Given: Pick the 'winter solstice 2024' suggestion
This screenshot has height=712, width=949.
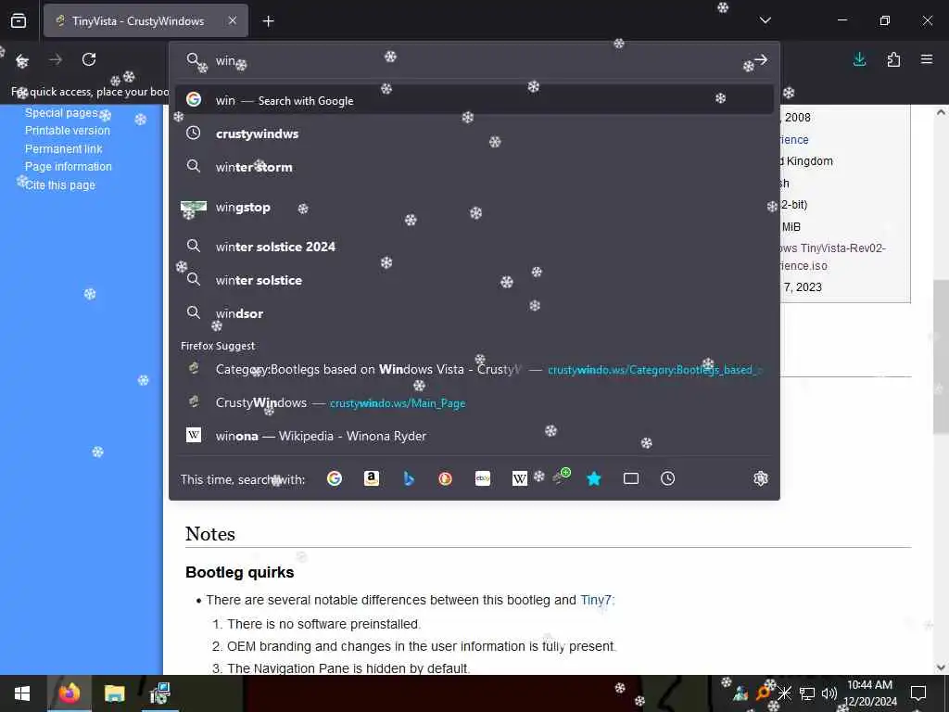Looking at the screenshot, I should click(x=474, y=247).
